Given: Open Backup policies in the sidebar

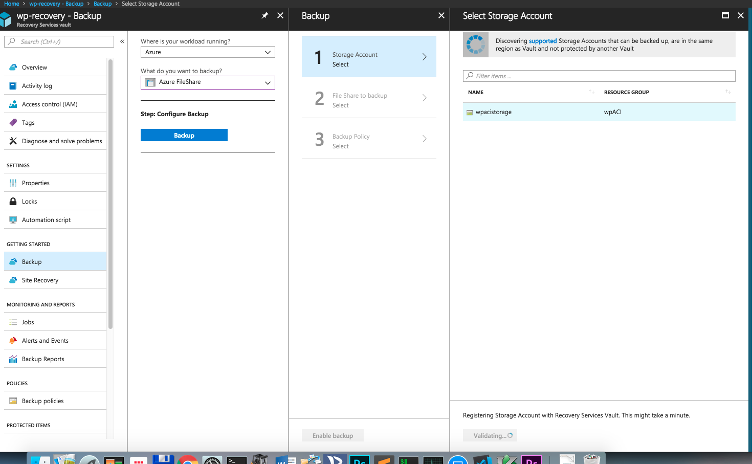Looking at the screenshot, I should (55, 401).
